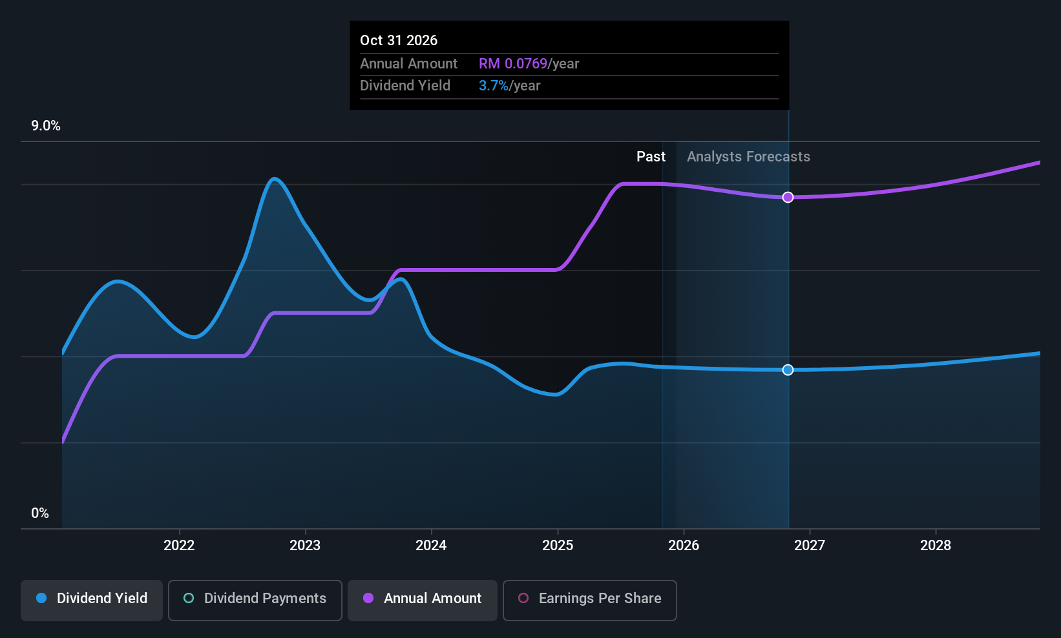Click the 2023 x-axis label
This screenshot has width=1061, height=638.
305,546
